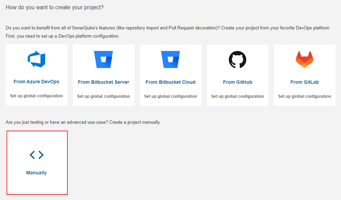341x200 pixels.
Task: Open global configuration setup under GitHub
Action: tap(237, 96)
